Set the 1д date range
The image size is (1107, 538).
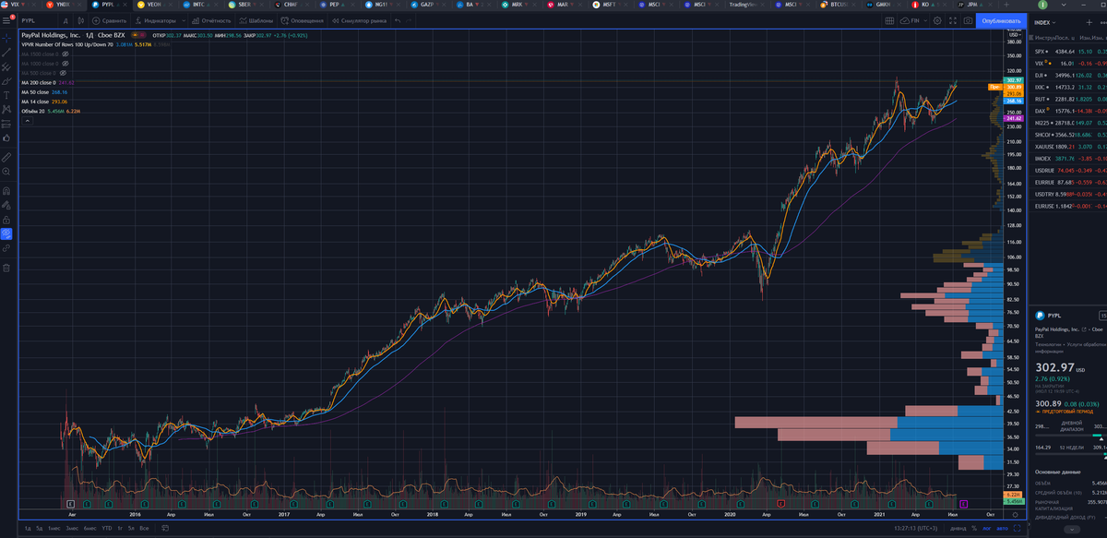coord(28,528)
